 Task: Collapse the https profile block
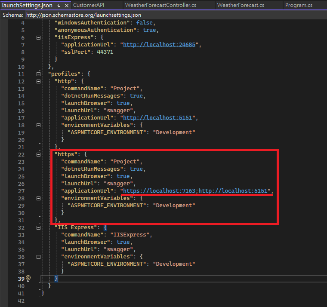click(x=39, y=154)
